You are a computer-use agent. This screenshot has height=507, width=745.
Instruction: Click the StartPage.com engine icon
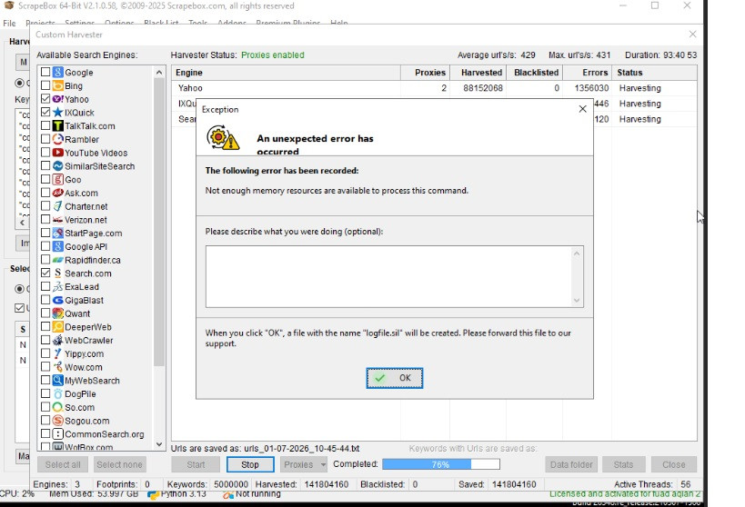[x=58, y=234]
